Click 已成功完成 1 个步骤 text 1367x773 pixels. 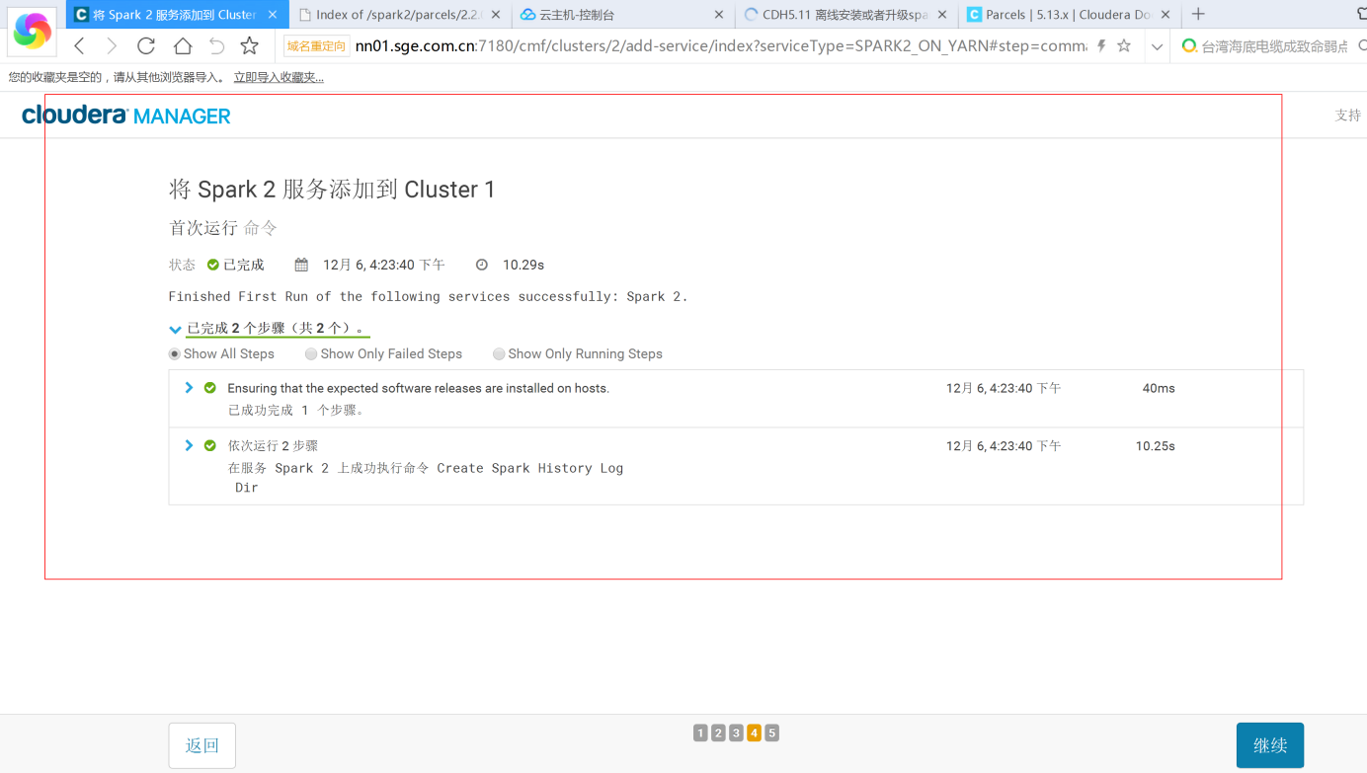(x=296, y=410)
